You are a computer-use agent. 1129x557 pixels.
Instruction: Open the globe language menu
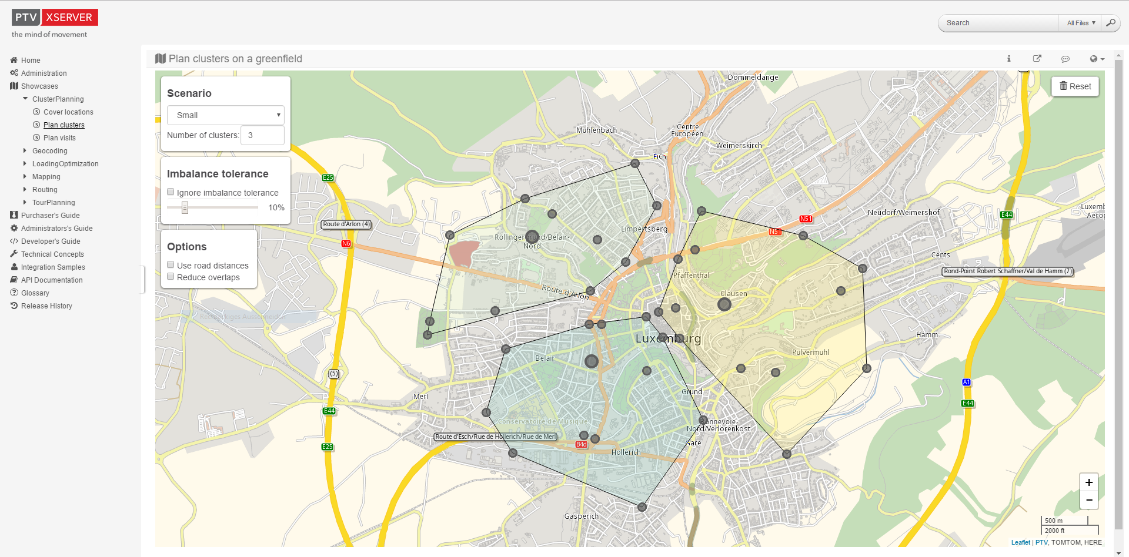(1097, 59)
